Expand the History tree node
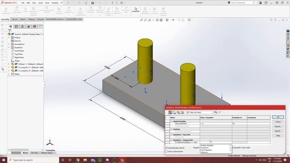 (x=9, y=38)
